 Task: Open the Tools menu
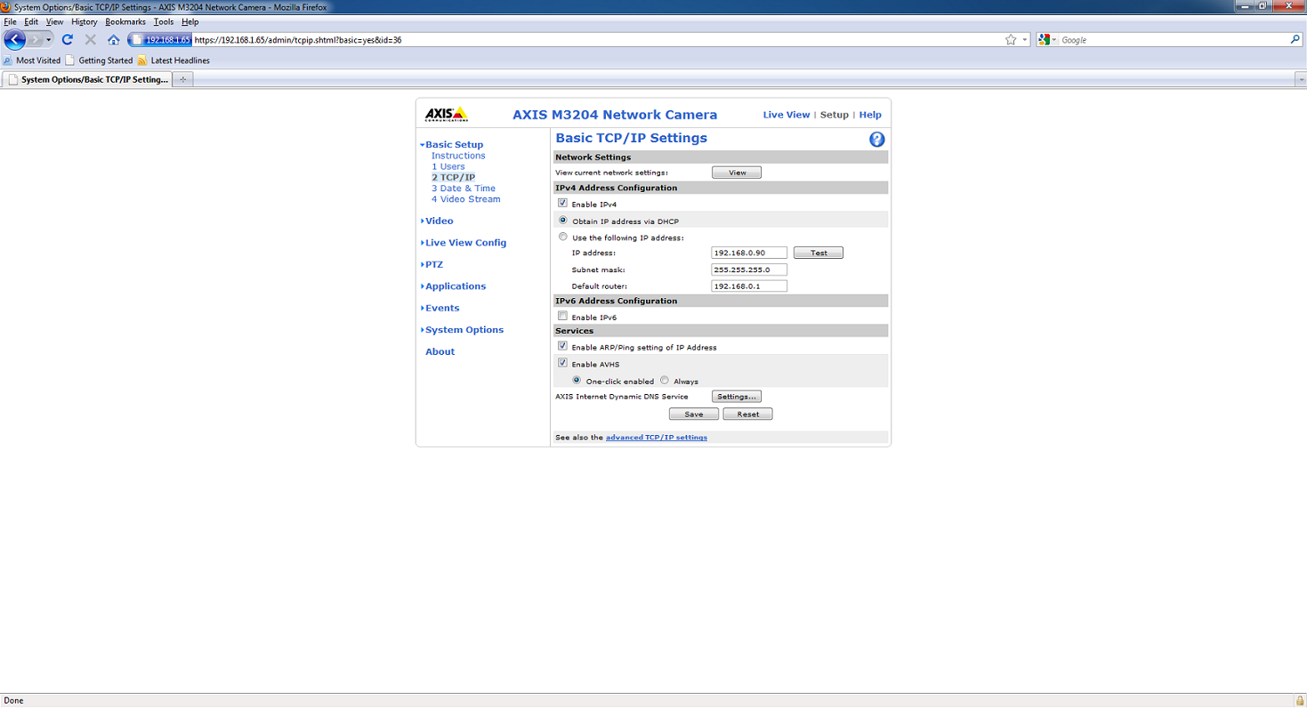(164, 21)
